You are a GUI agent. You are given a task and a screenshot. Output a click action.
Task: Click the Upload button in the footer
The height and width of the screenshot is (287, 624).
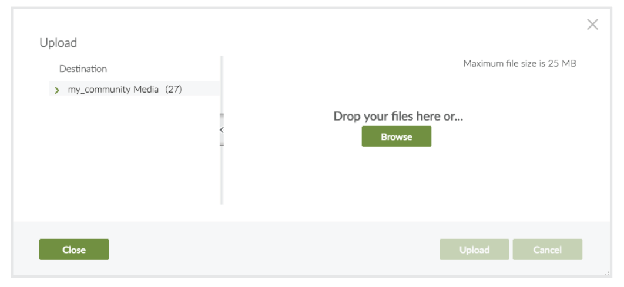(x=474, y=250)
